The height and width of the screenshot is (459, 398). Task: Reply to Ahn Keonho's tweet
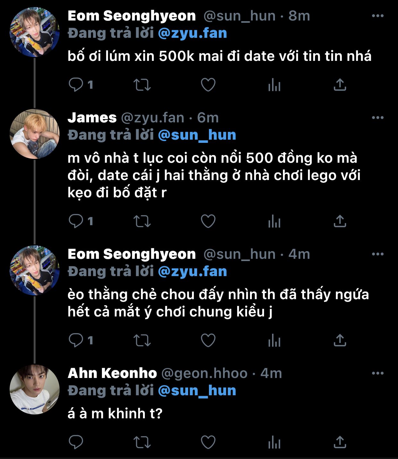pos(76,442)
